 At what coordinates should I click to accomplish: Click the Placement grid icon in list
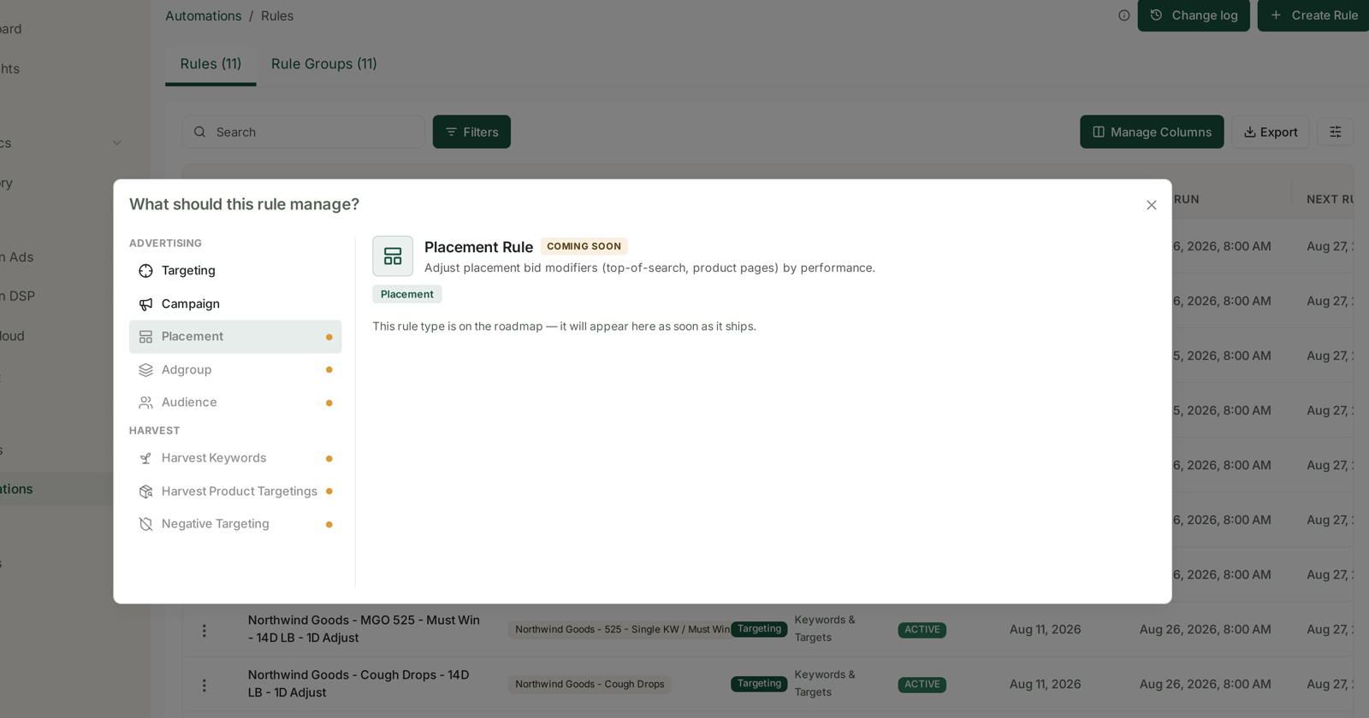146,337
